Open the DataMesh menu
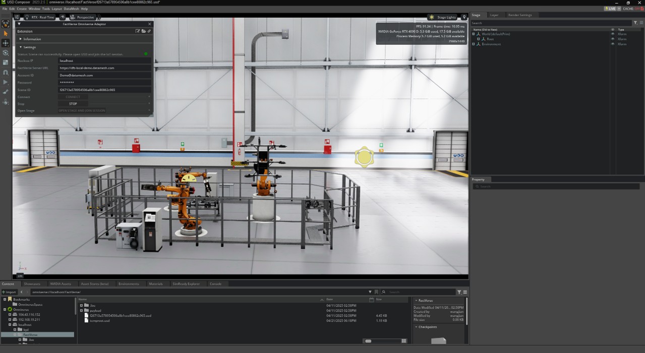 click(72, 9)
